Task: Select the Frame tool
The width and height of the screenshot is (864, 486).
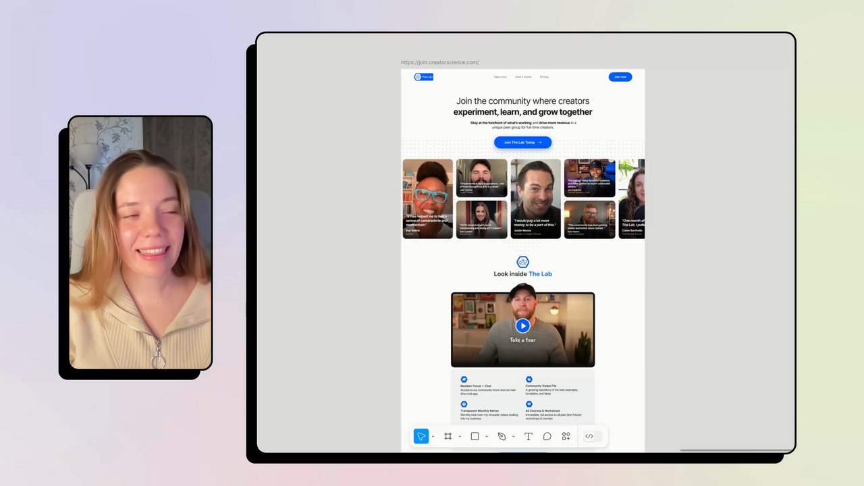Action: pyautogui.click(x=448, y=437)
